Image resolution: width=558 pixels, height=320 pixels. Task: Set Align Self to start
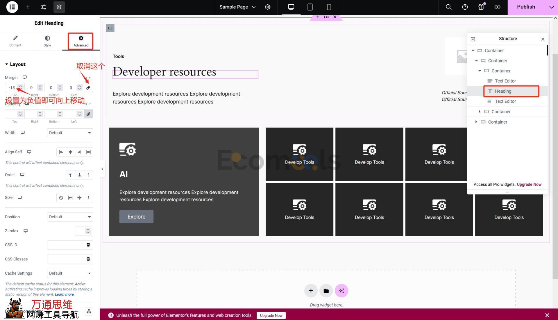tap(61, 152)
